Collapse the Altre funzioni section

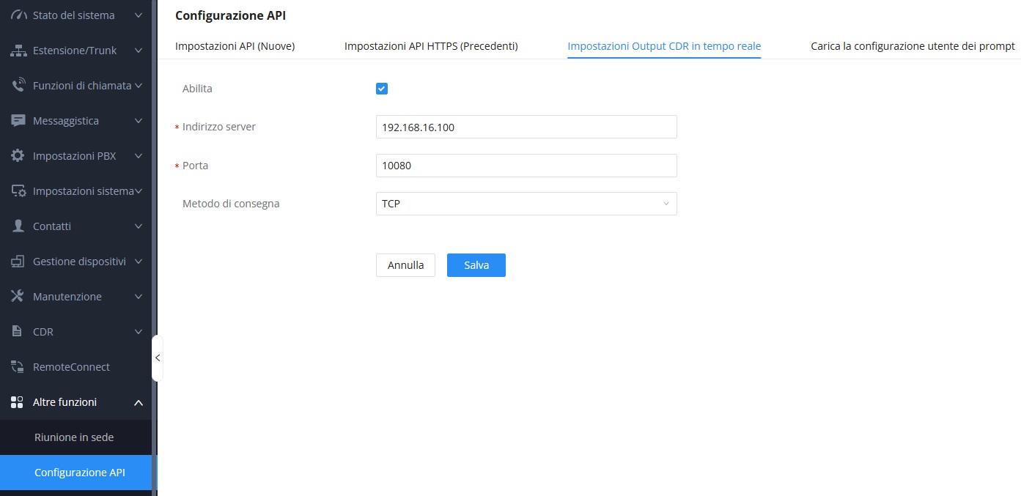(139, 402)
